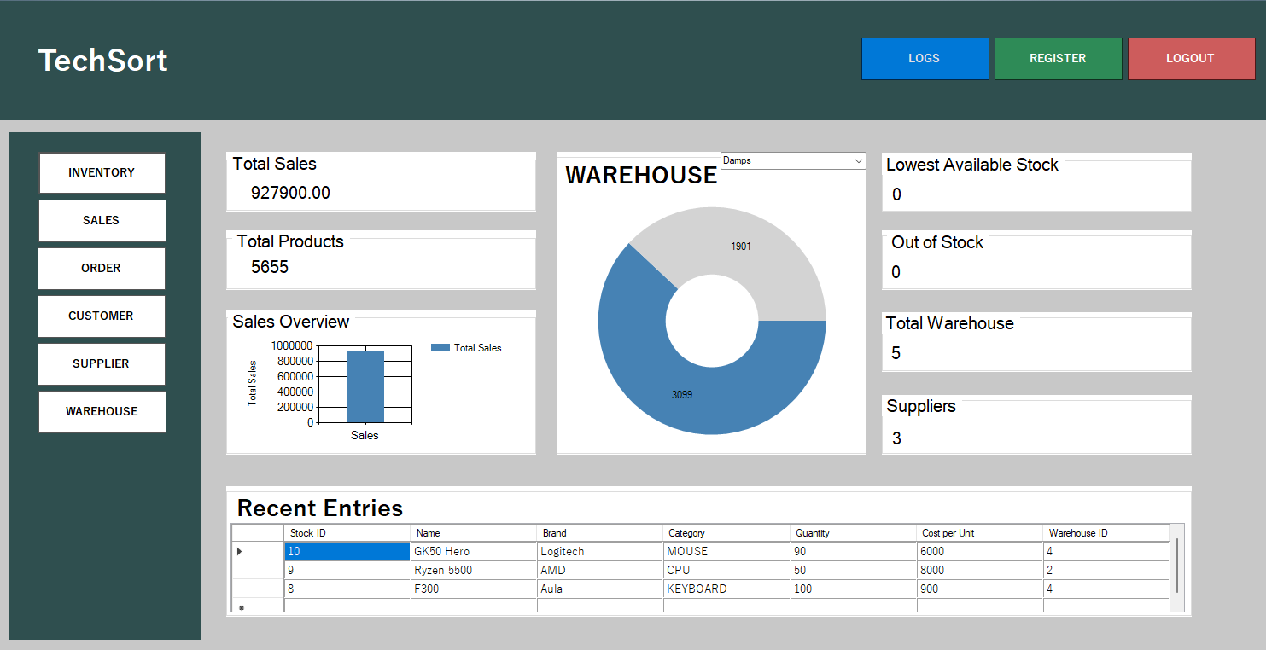Click the Suppliers count 3
The image size is (1266, 650).
(x=896, y=438)
